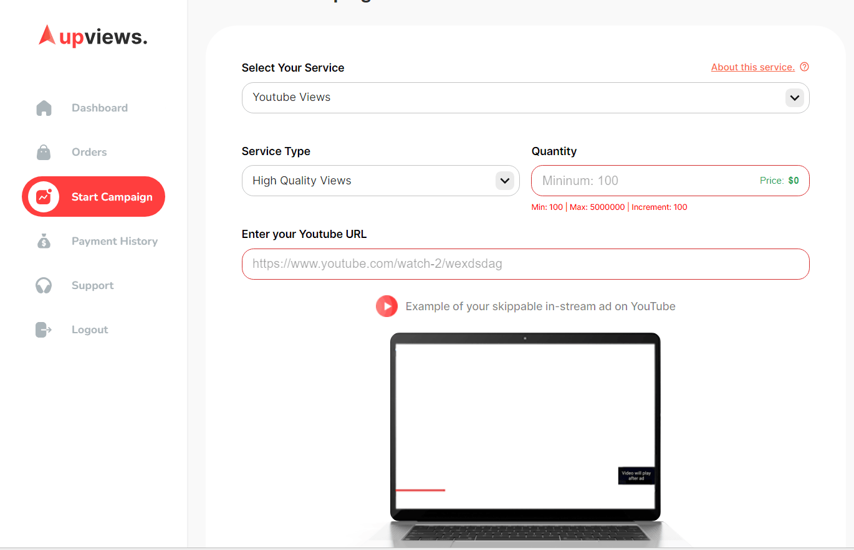Viewport: 854px width, 550px height.
Task: Expand the Youtube Views service dropdown arrow
Action: coord(794,98)
